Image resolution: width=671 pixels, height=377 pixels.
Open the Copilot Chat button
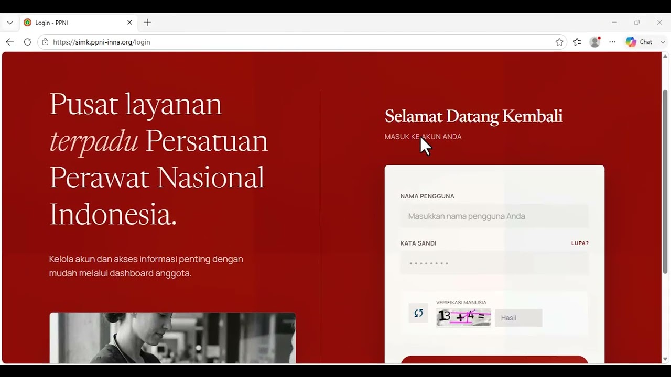coord(639,42)
